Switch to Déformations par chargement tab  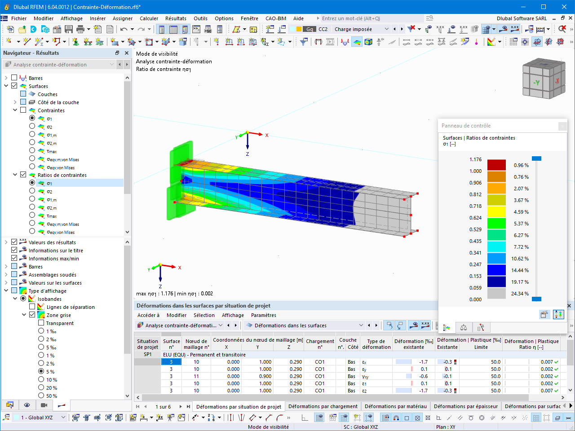click(x=323, y=407)
